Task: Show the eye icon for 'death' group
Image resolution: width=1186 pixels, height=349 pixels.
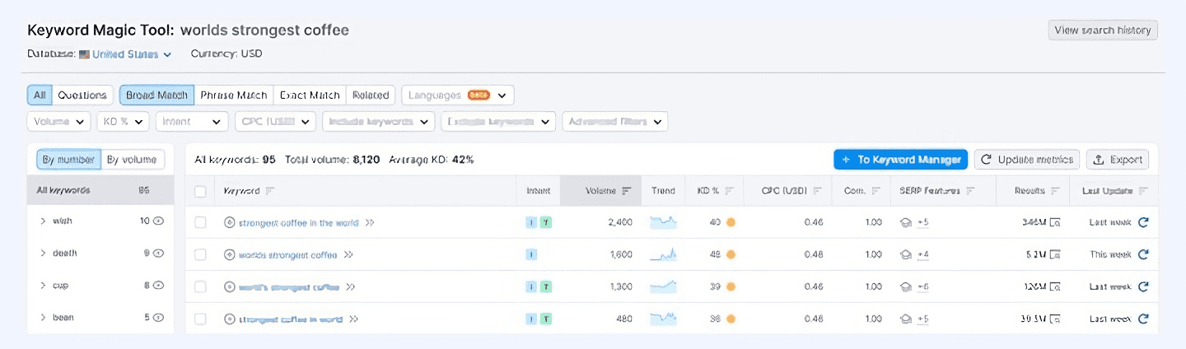Action: [x=159, y=253]
